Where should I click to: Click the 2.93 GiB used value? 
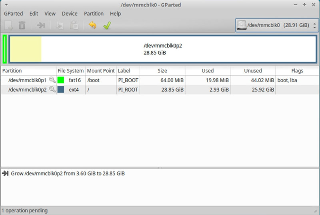pyautogui.click(x=219, y=90)
